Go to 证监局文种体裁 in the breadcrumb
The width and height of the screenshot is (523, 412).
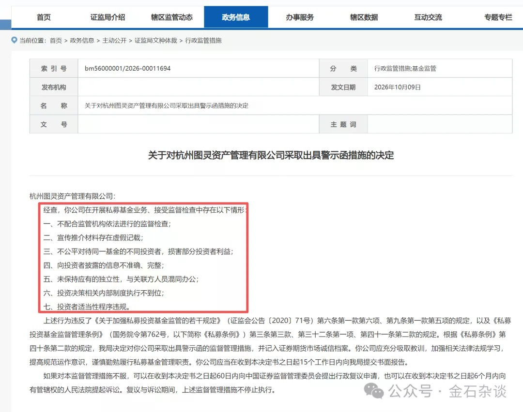pos(156,41)
